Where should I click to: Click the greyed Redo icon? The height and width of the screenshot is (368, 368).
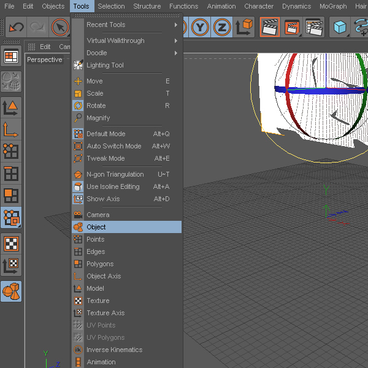[37, 27]
